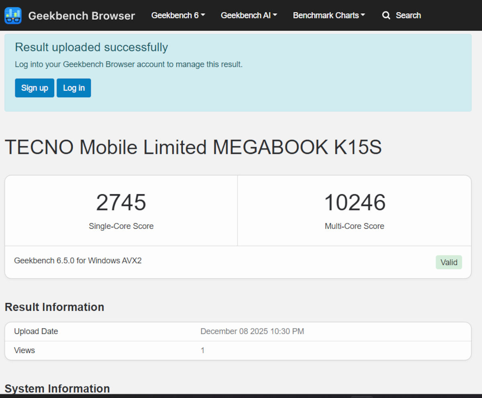Image resolution: width=482 pixels, height=398 pixels.
Task: Click the Sign up button
Action: [34, 88]
